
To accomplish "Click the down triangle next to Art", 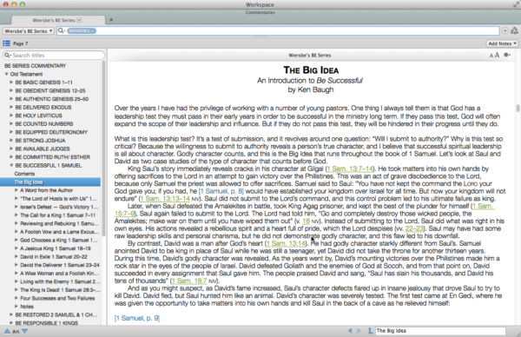I will tap(24, 331).
